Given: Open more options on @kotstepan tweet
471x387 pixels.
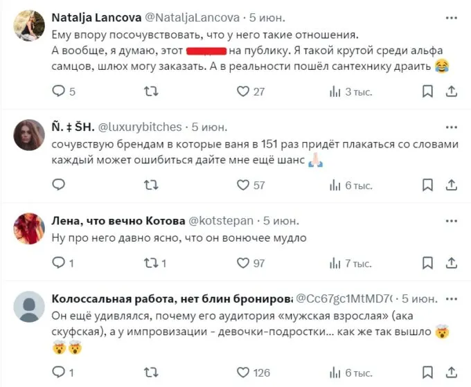Looking at the screenshot, I should tap(452, 220).
